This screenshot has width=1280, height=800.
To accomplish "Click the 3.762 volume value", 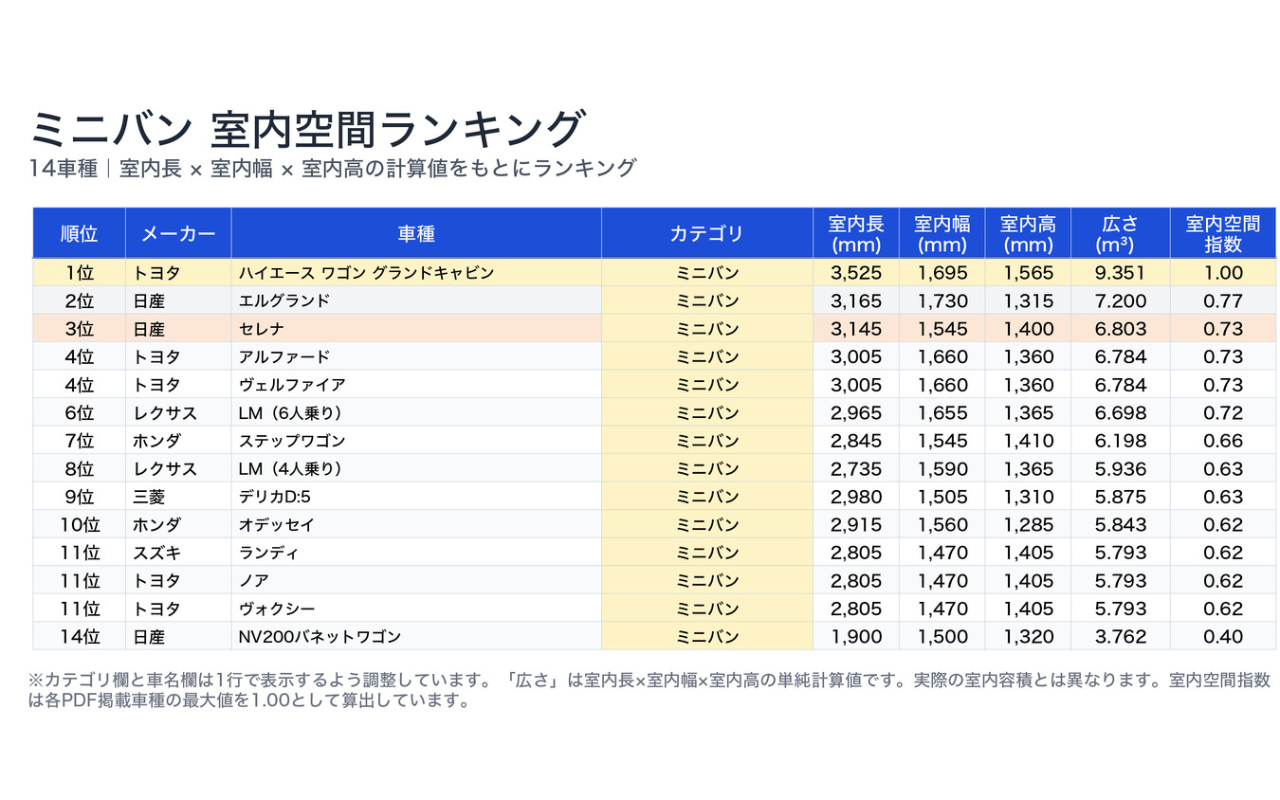I will pyautogui.click(x=1121, y=636).
